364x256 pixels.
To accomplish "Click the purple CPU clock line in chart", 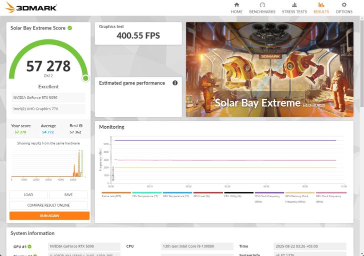I will (x=225, y=140).
